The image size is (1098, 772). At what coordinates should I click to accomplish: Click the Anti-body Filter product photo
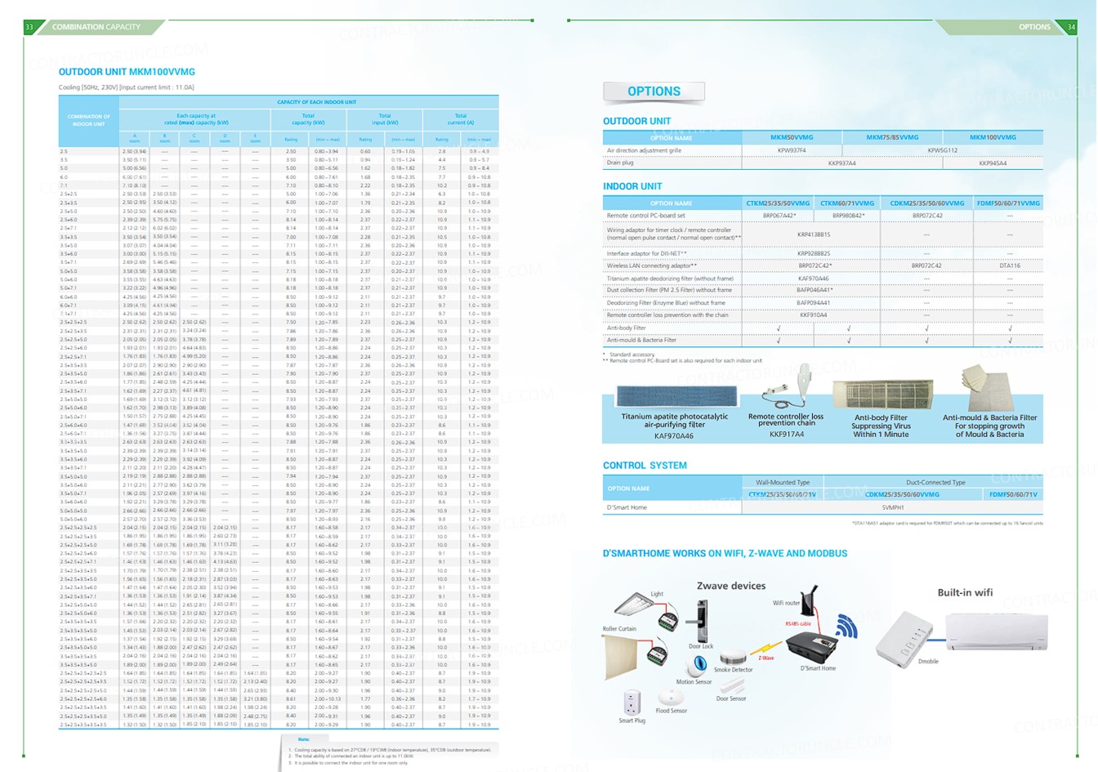click(882, 394)
